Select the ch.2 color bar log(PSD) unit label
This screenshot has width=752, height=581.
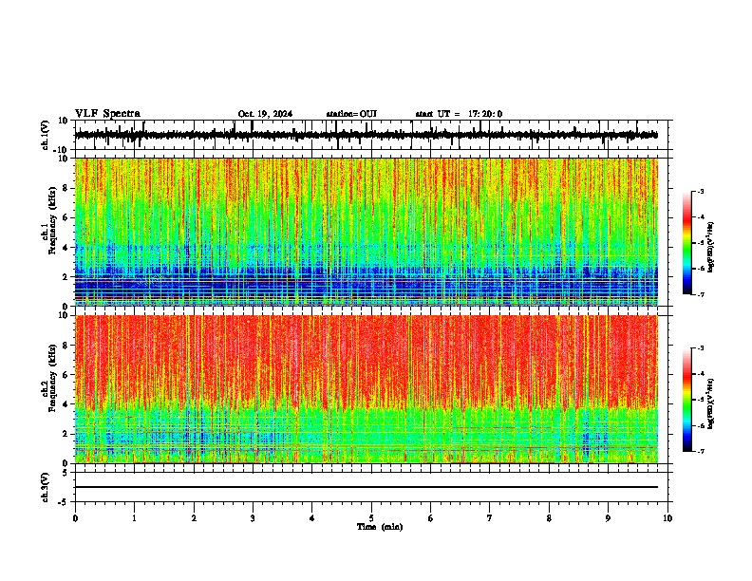(711, 403)
